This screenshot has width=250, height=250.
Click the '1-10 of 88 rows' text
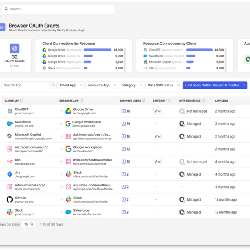pos(52,224)
